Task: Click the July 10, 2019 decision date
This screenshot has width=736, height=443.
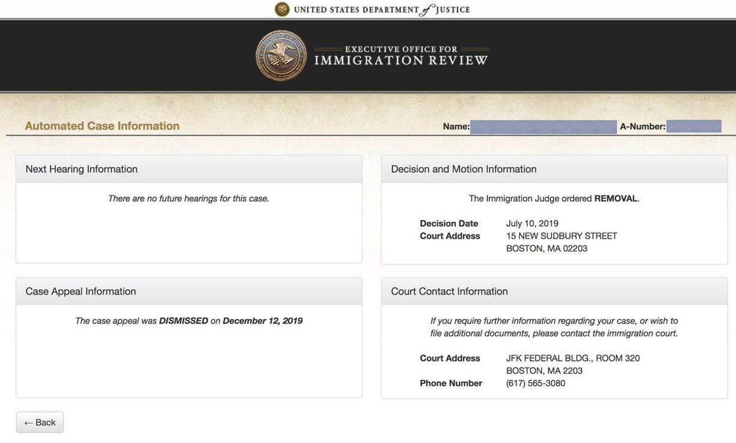Action: [532, 224]
